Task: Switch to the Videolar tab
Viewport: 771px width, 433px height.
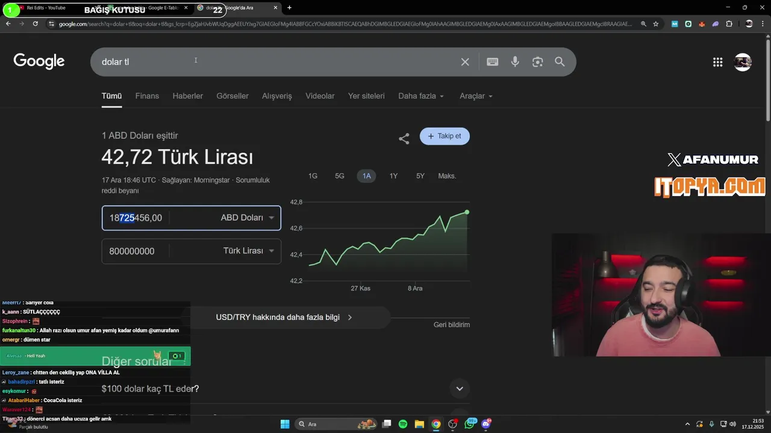Action: [x=320, y=96]
